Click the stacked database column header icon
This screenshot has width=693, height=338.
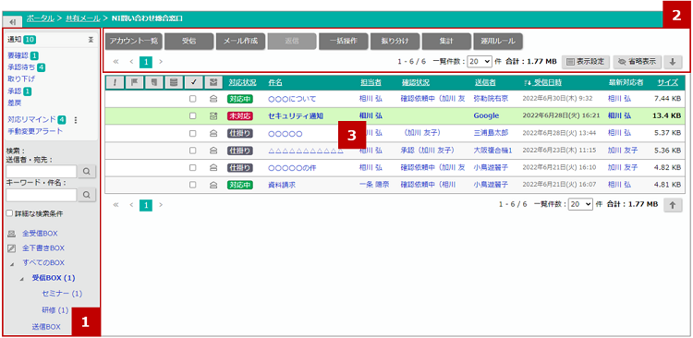coord(174,82)
